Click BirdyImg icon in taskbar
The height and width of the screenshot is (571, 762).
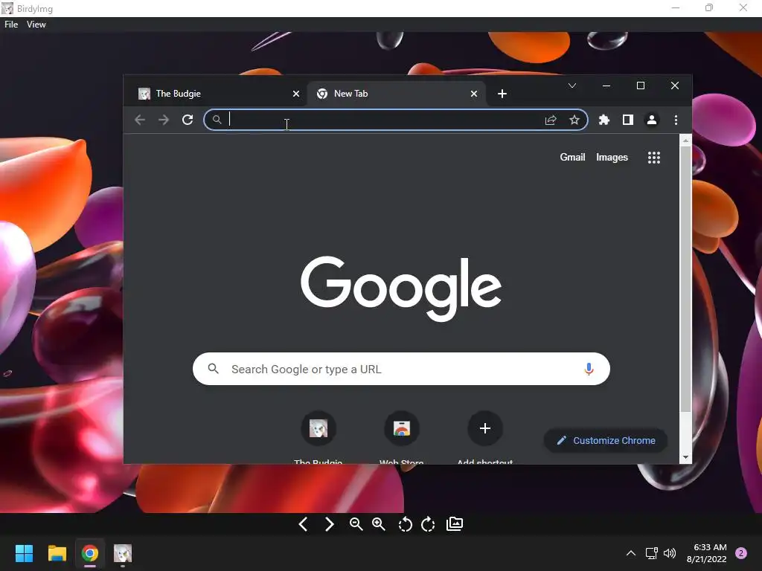pos(123,553)
